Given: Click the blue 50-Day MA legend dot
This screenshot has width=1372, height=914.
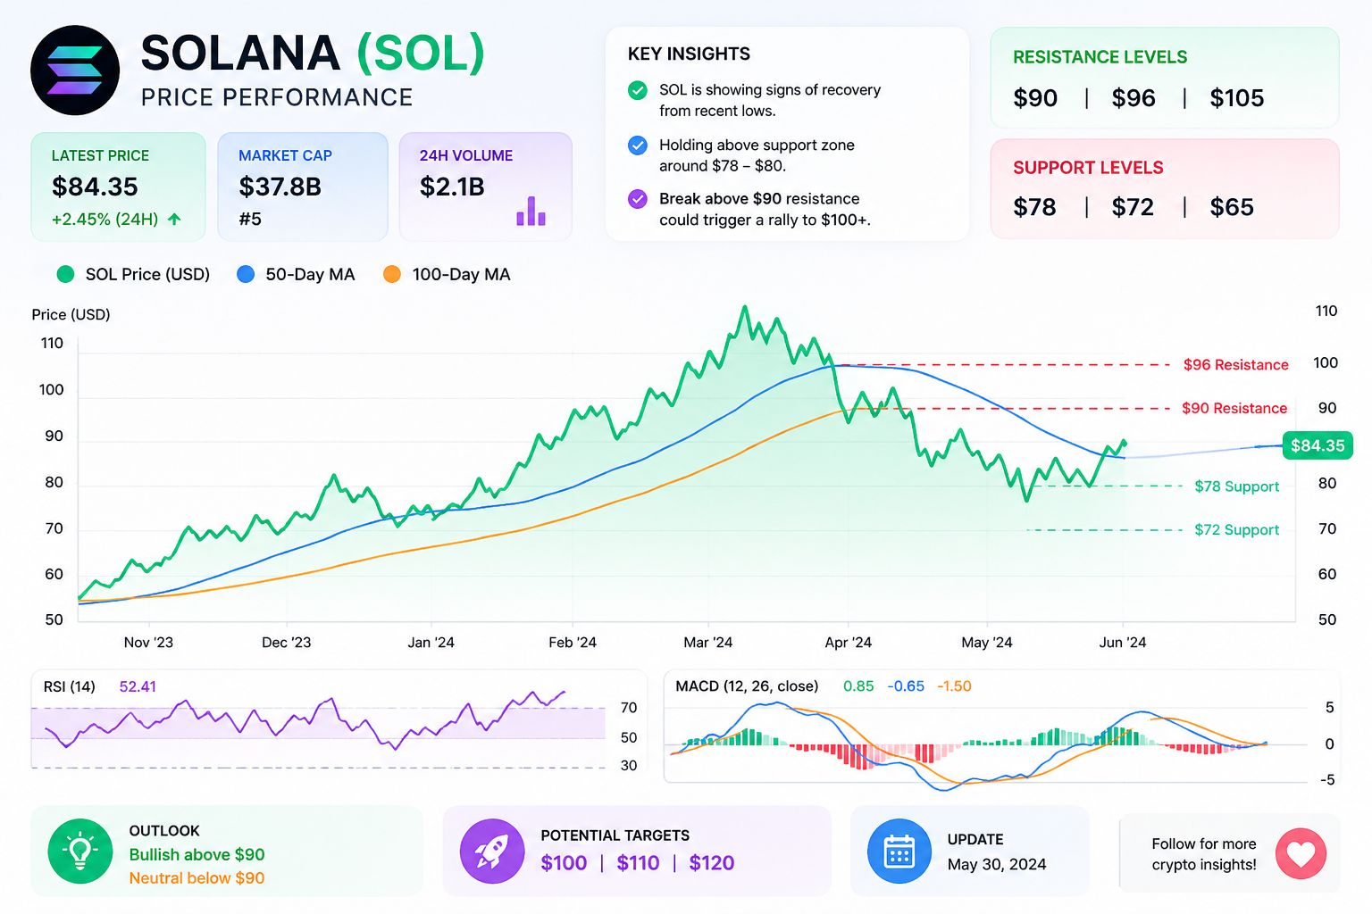Looking at the screenshot, I should (246, 275).
